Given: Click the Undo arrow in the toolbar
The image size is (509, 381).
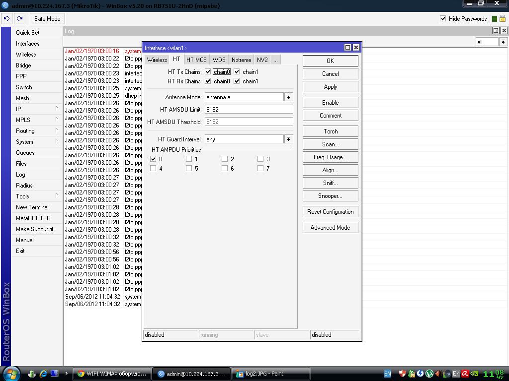Looking at the screenshot, I should pyautogui.click(x=6, y=19).
